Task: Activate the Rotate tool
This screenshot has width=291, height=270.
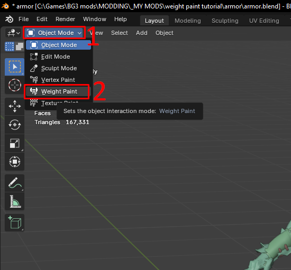Action: coord(15,125)
